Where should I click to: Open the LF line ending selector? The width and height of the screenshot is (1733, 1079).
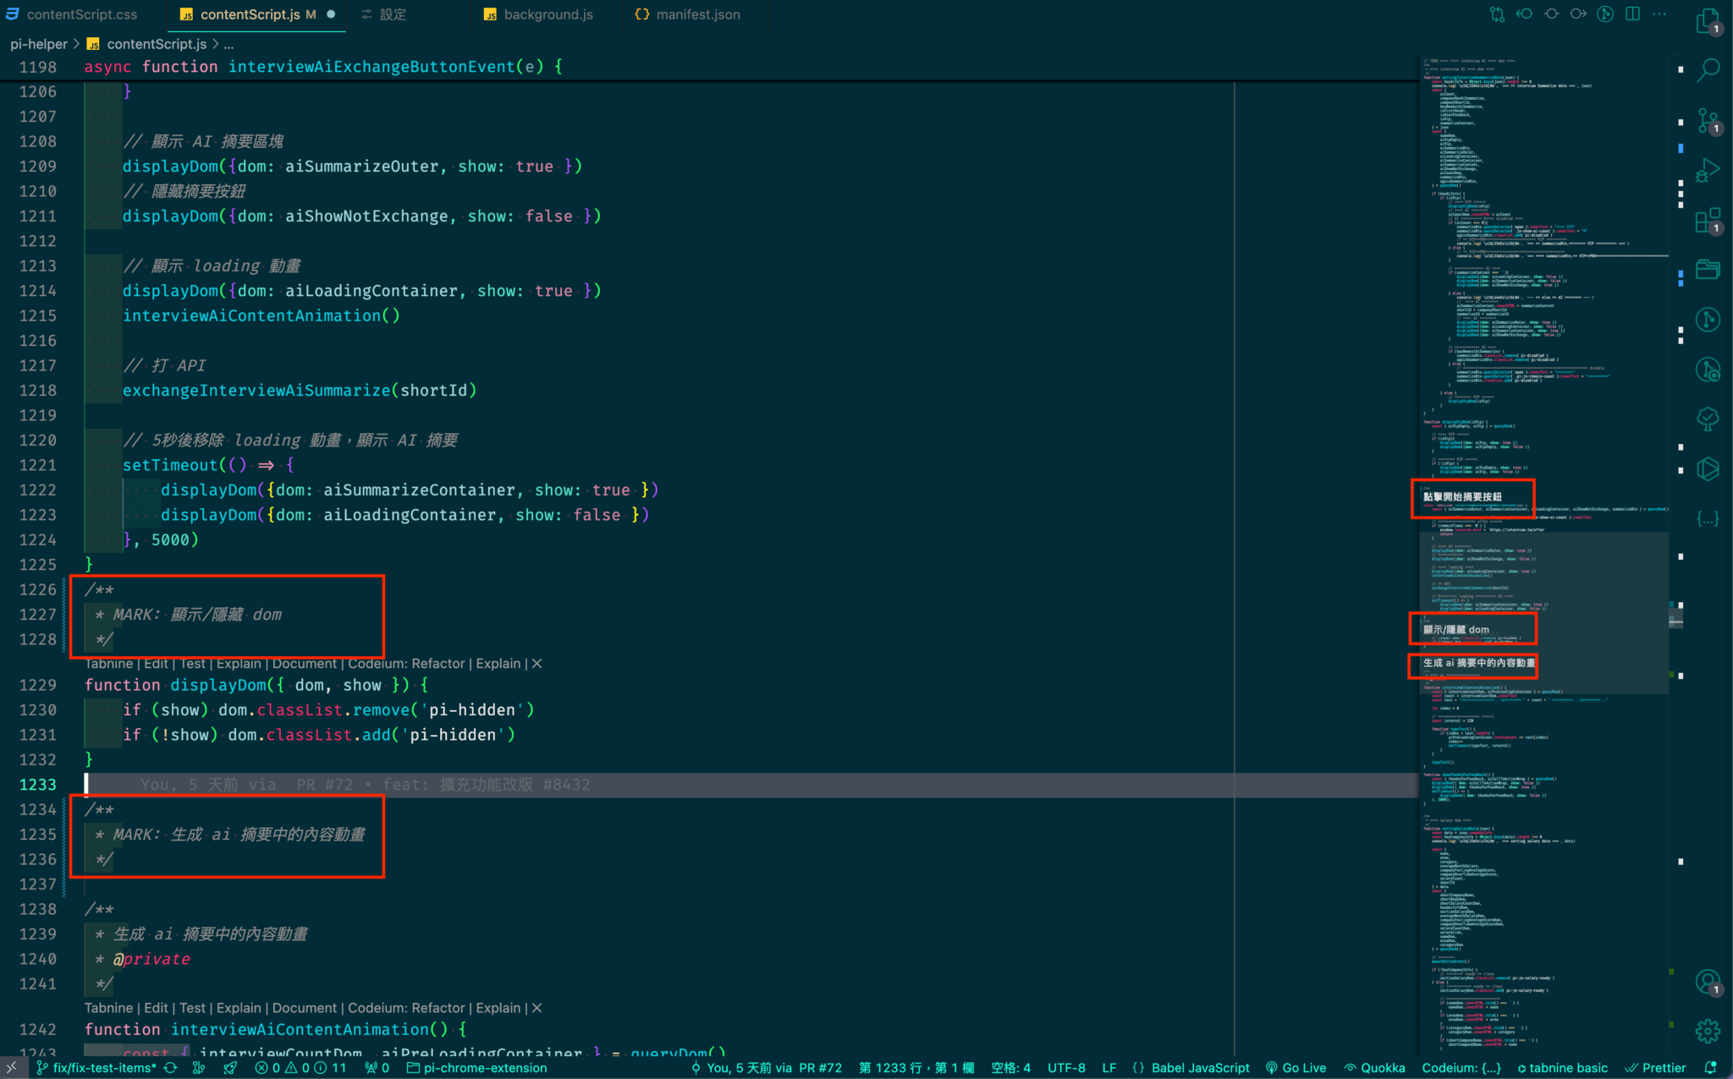pyautogui.click(x=1109, y=1067)
